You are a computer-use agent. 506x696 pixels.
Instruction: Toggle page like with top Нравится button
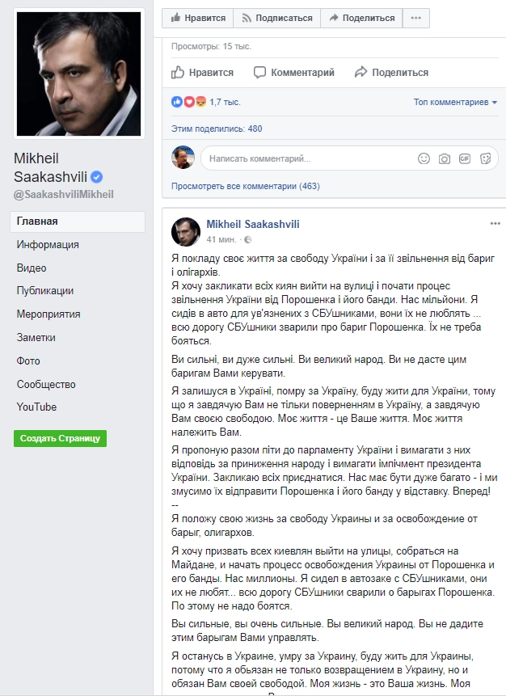click(197, 18)
